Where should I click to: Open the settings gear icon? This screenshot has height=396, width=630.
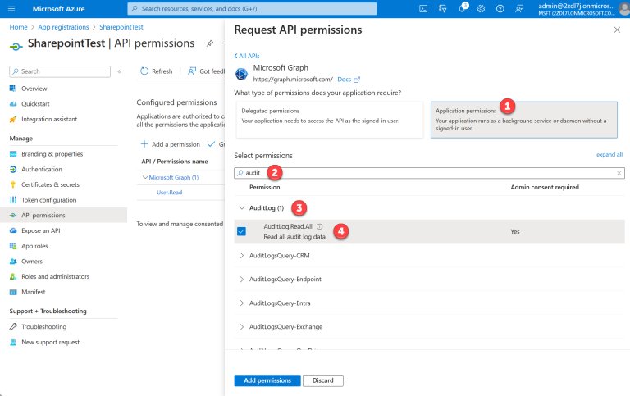[x=481, y=8]
